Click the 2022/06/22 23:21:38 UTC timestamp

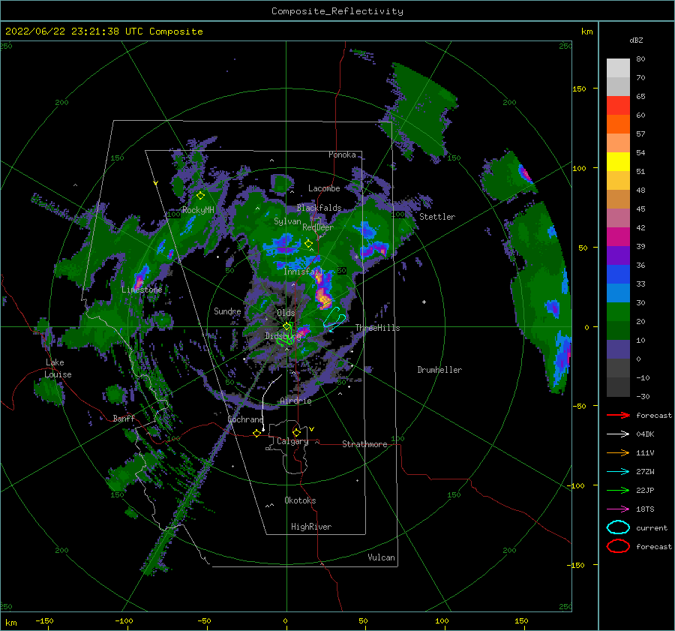point(103,32)
